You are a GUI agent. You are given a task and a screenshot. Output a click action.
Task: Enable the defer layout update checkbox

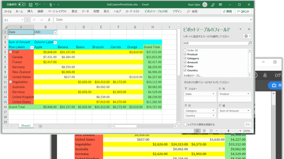[185, 125]
